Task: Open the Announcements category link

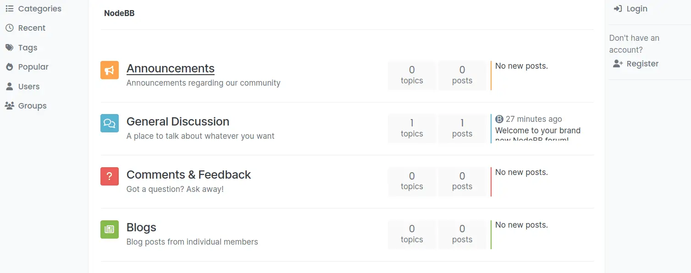Action: tap(171, 68)
